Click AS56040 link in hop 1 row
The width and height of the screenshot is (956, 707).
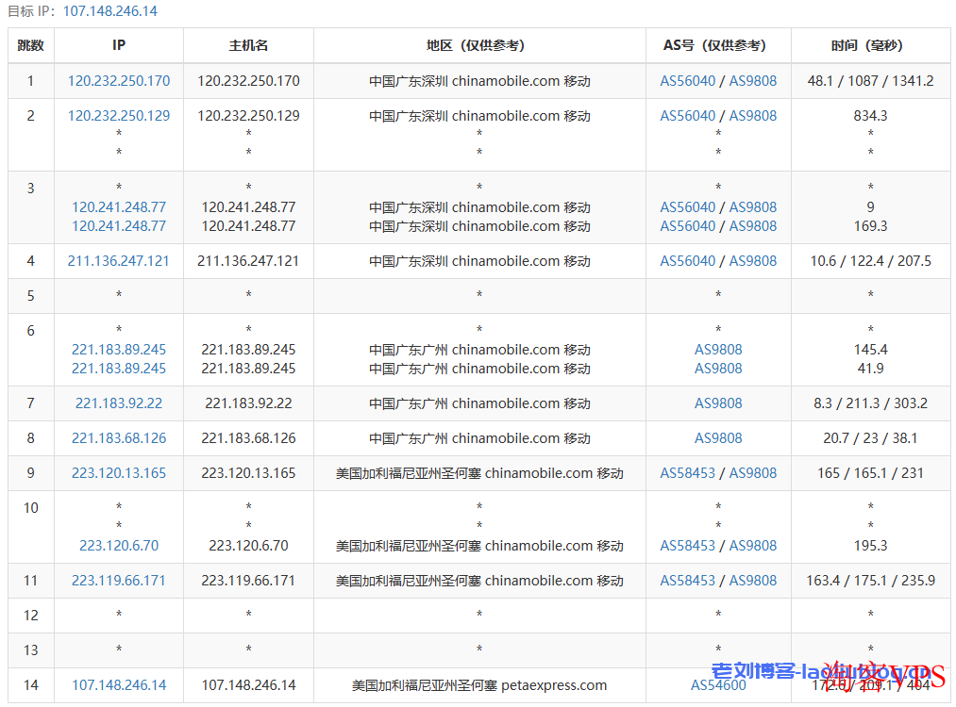[x=688, y=81]
